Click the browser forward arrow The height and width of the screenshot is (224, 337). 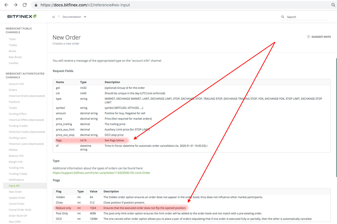[15, 5]
